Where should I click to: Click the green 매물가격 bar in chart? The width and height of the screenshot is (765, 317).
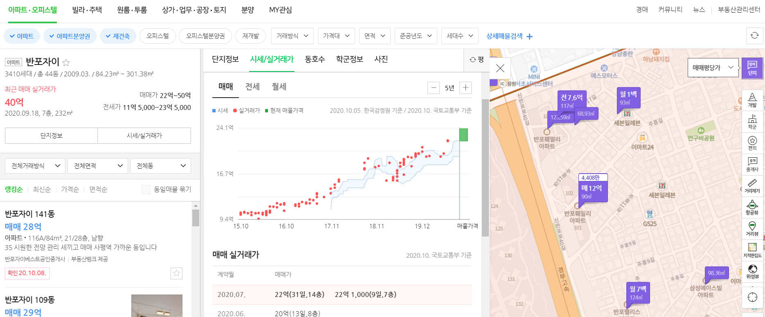pyautogui.click(x=464, y=135)
